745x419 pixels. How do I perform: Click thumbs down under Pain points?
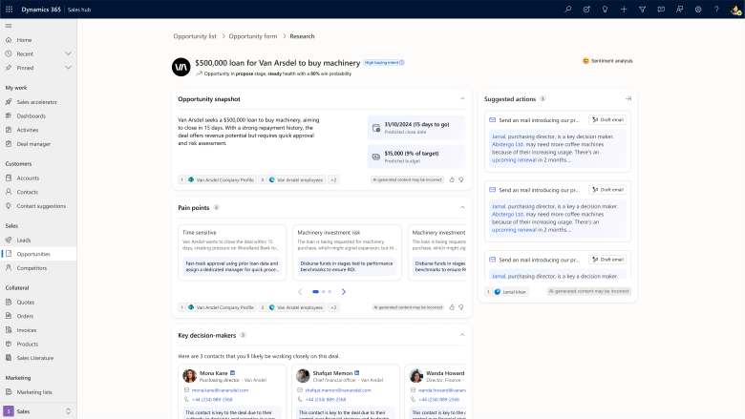point(461,307)
